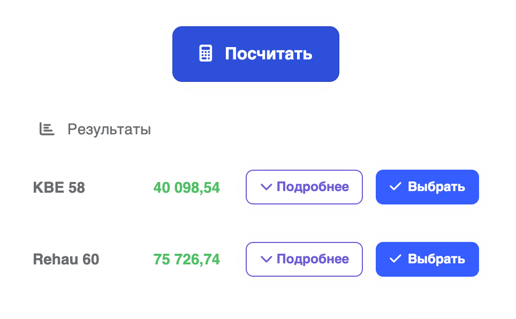Click the chevron icon inside KBE 58 Подробнее
The height and width of the screenshot is (319, 516).
[265, 187]
